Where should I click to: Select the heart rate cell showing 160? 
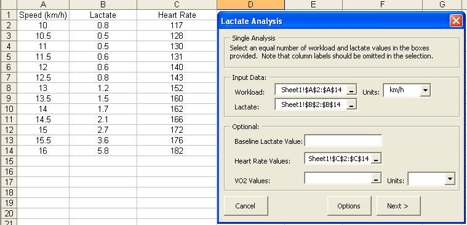[177, 98]
